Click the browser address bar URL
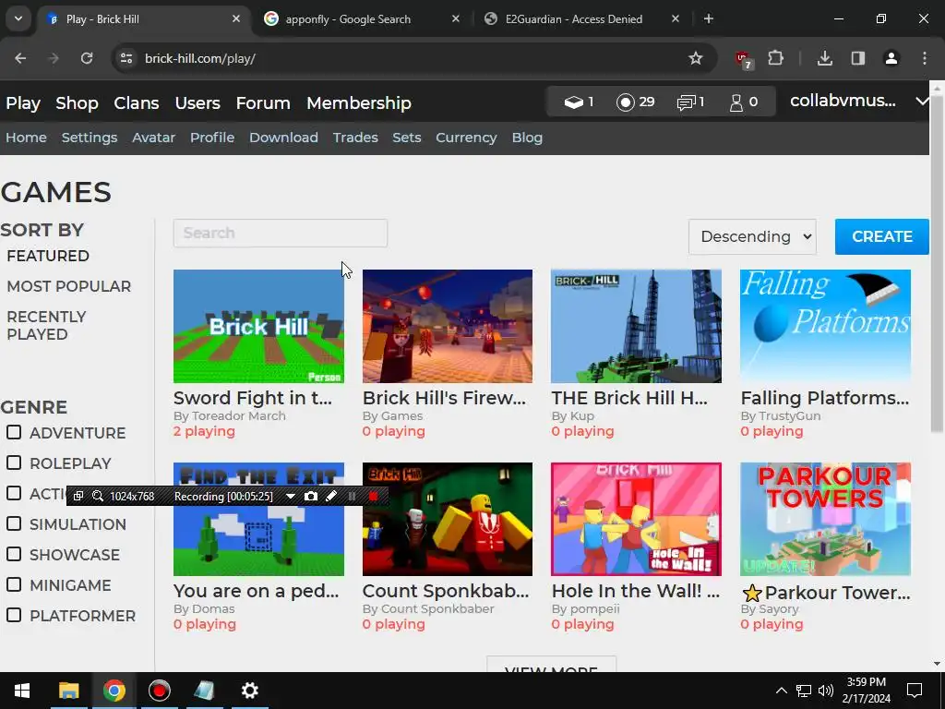 200,58
